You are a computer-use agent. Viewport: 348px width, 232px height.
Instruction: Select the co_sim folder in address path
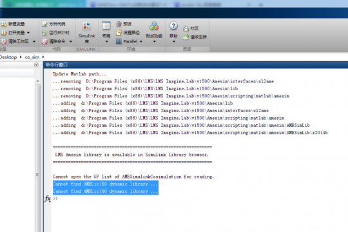tap(32, 57)
